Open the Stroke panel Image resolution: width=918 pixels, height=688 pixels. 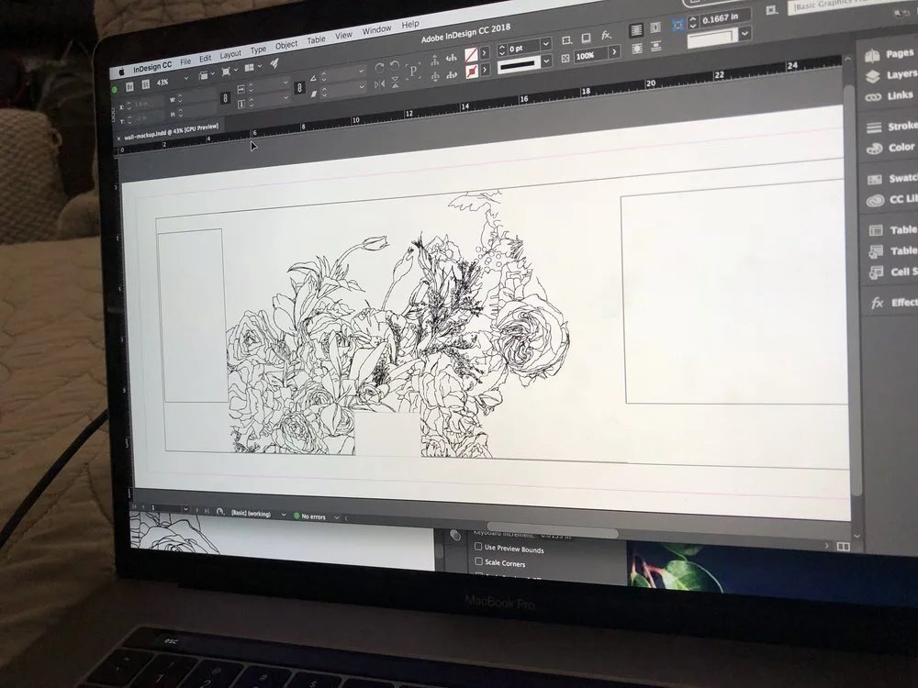[x=891, y=127]
